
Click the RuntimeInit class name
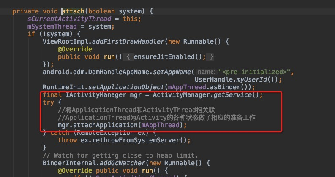pos(63,87)
